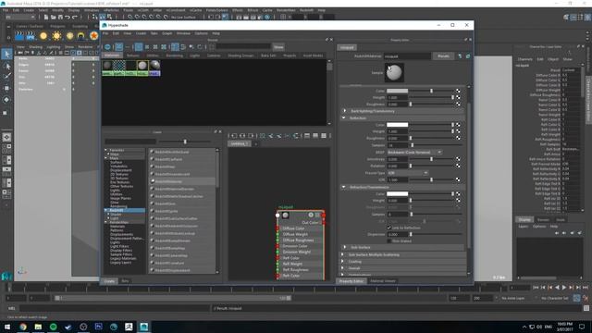Enable the Thin Walled checkbox

388,240
